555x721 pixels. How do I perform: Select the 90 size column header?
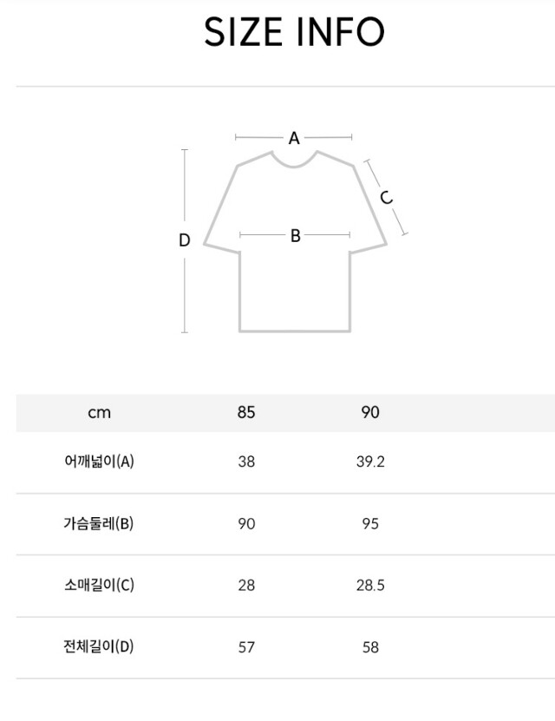click(370, 412)
